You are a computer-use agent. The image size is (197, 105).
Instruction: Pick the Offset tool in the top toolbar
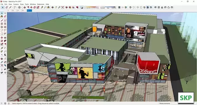pyautogui.click(x=28, y=7)
